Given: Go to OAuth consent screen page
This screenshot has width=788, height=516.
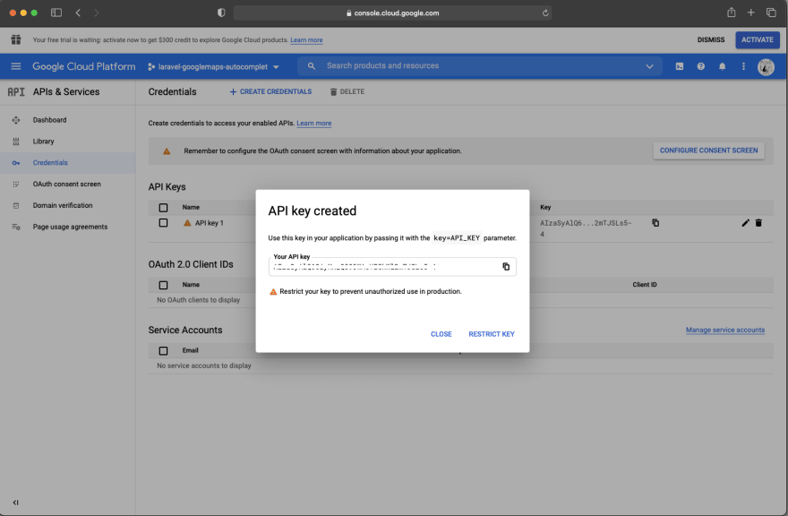Looking at the screenshot, I should 66,184.
